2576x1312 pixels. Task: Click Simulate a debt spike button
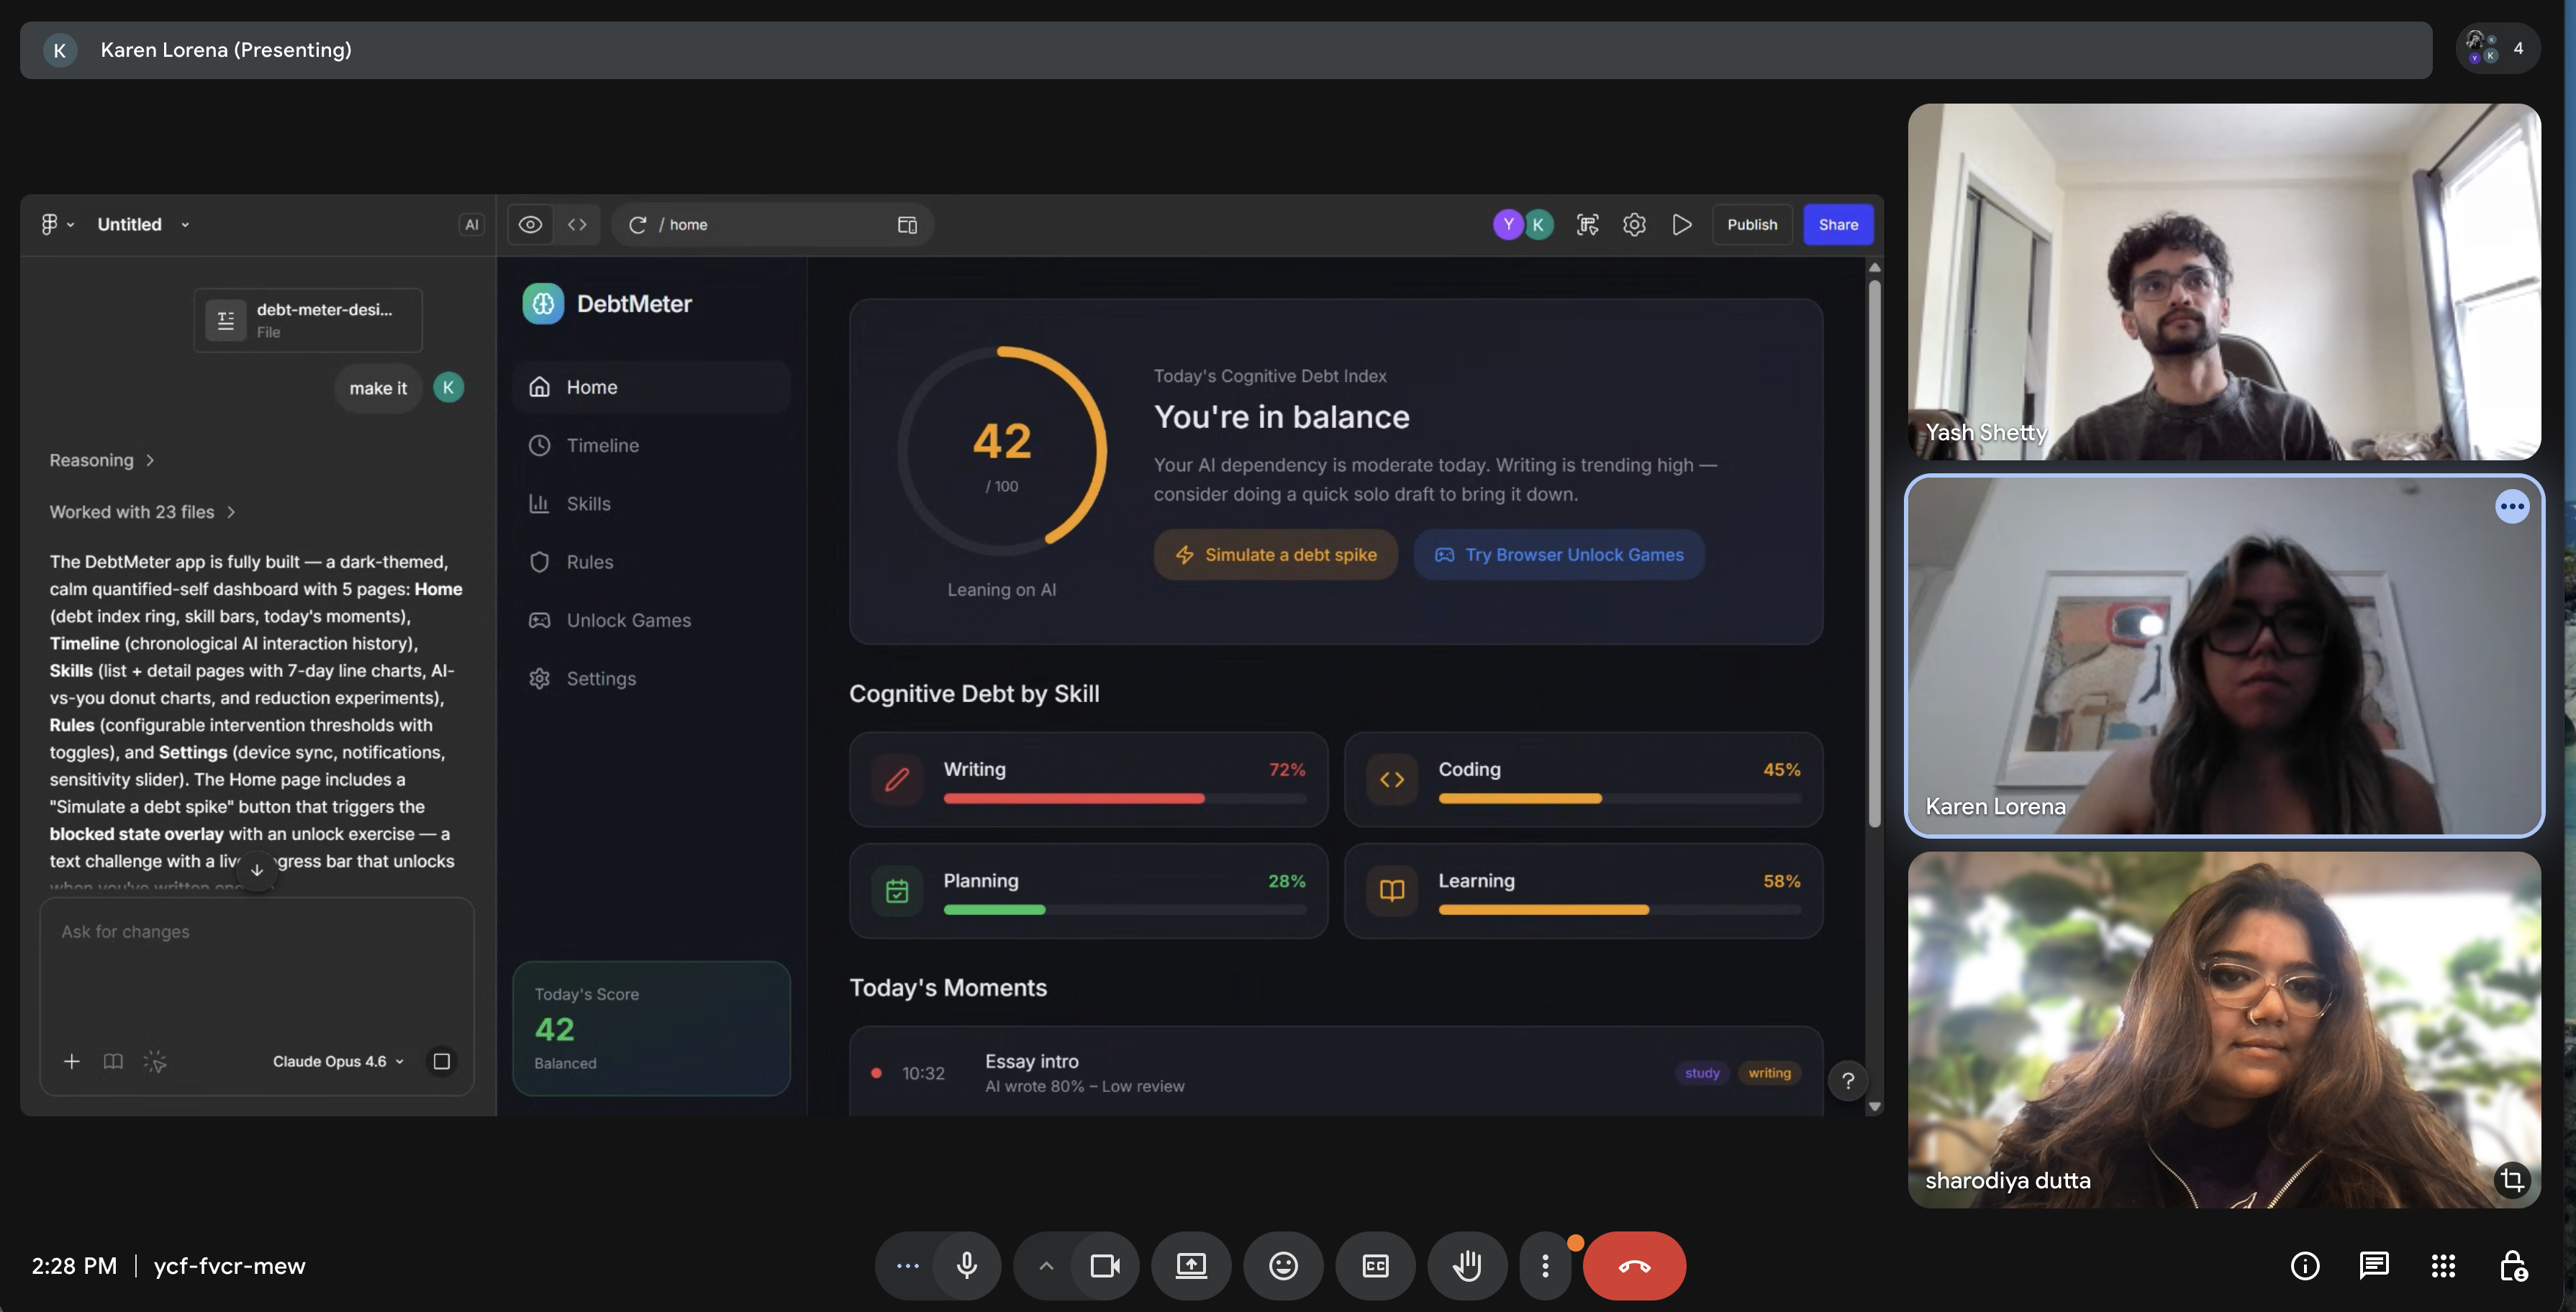coord(1275,555)
